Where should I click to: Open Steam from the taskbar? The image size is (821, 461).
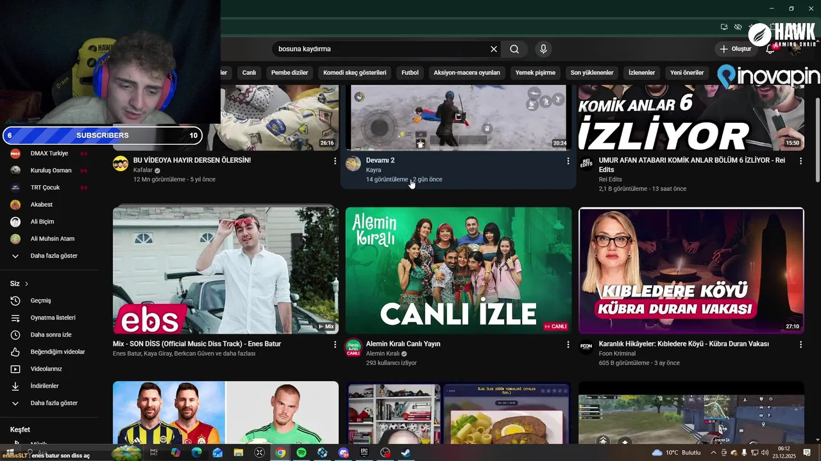(406, 453)
